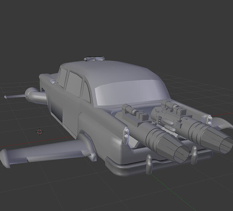Select the round side mirror near front window
The width and height of the screenshot is (233, 211).
pos(53,81)
